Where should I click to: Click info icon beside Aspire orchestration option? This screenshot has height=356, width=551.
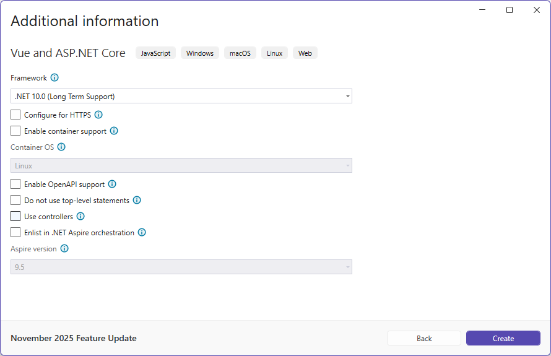(142, 233)
